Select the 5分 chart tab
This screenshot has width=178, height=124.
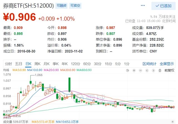click(x=118, y=64)
